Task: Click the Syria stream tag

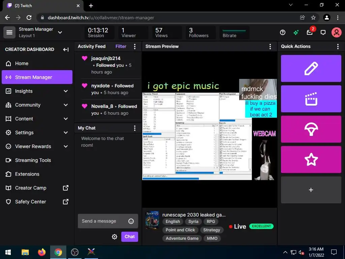Action: click(193, 222)
